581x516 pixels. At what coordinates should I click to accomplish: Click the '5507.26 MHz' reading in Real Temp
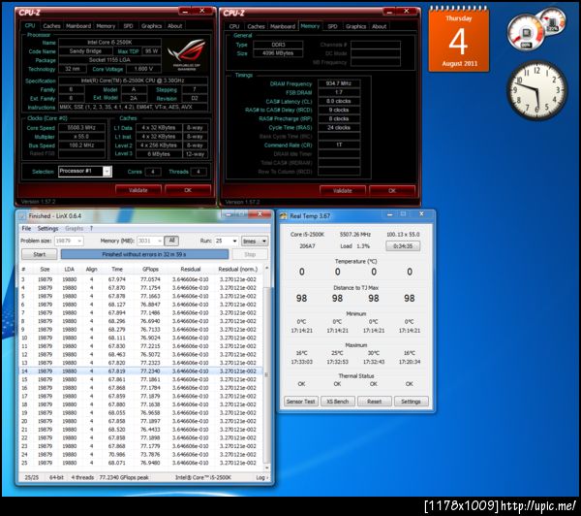pos(355,235)
